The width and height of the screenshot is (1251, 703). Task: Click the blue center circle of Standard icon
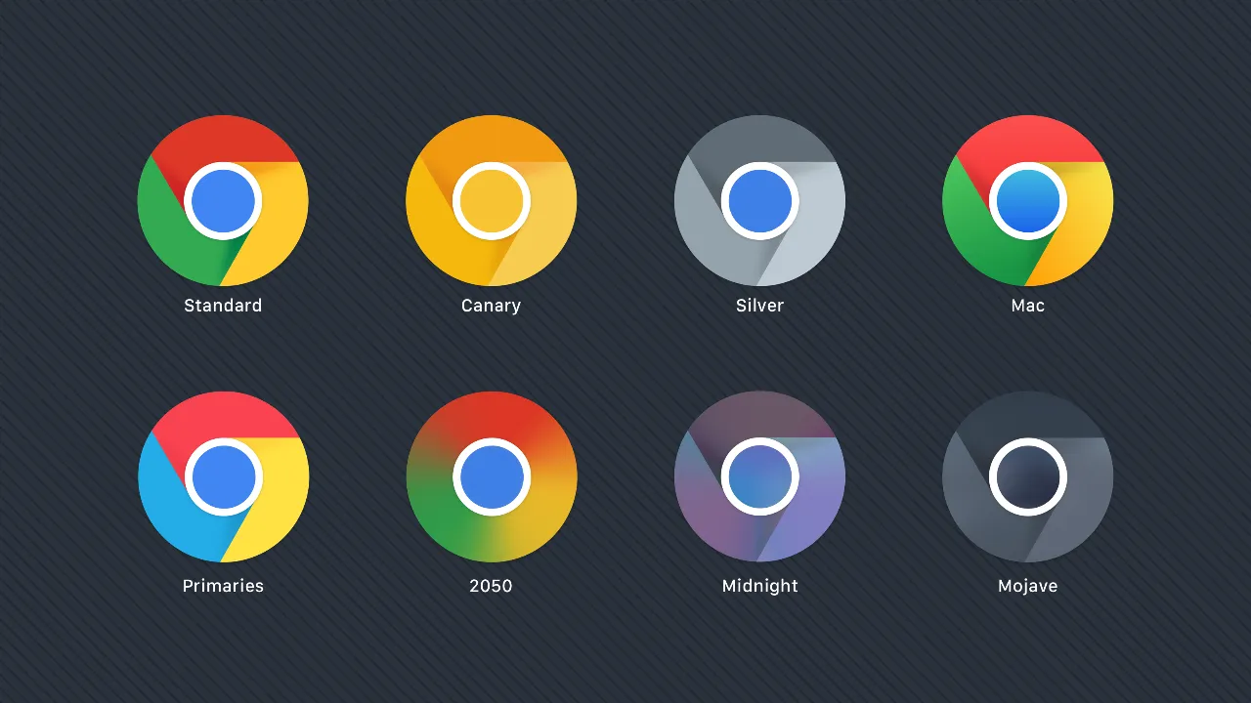(223, 200)
